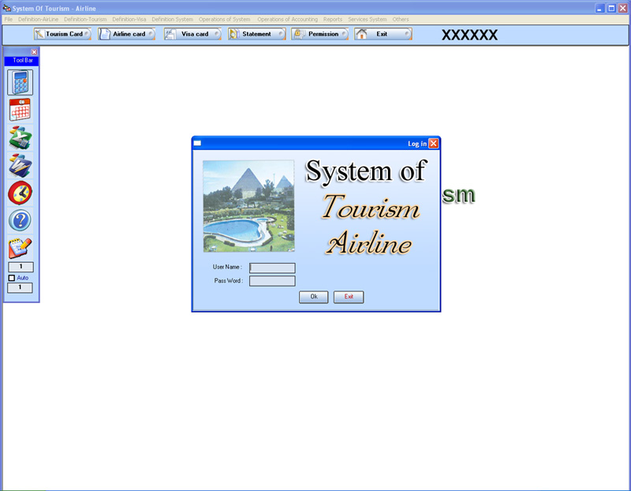Click Ok in the Log in dialog
Screen dimensions: 631x491
pos(313,297)
